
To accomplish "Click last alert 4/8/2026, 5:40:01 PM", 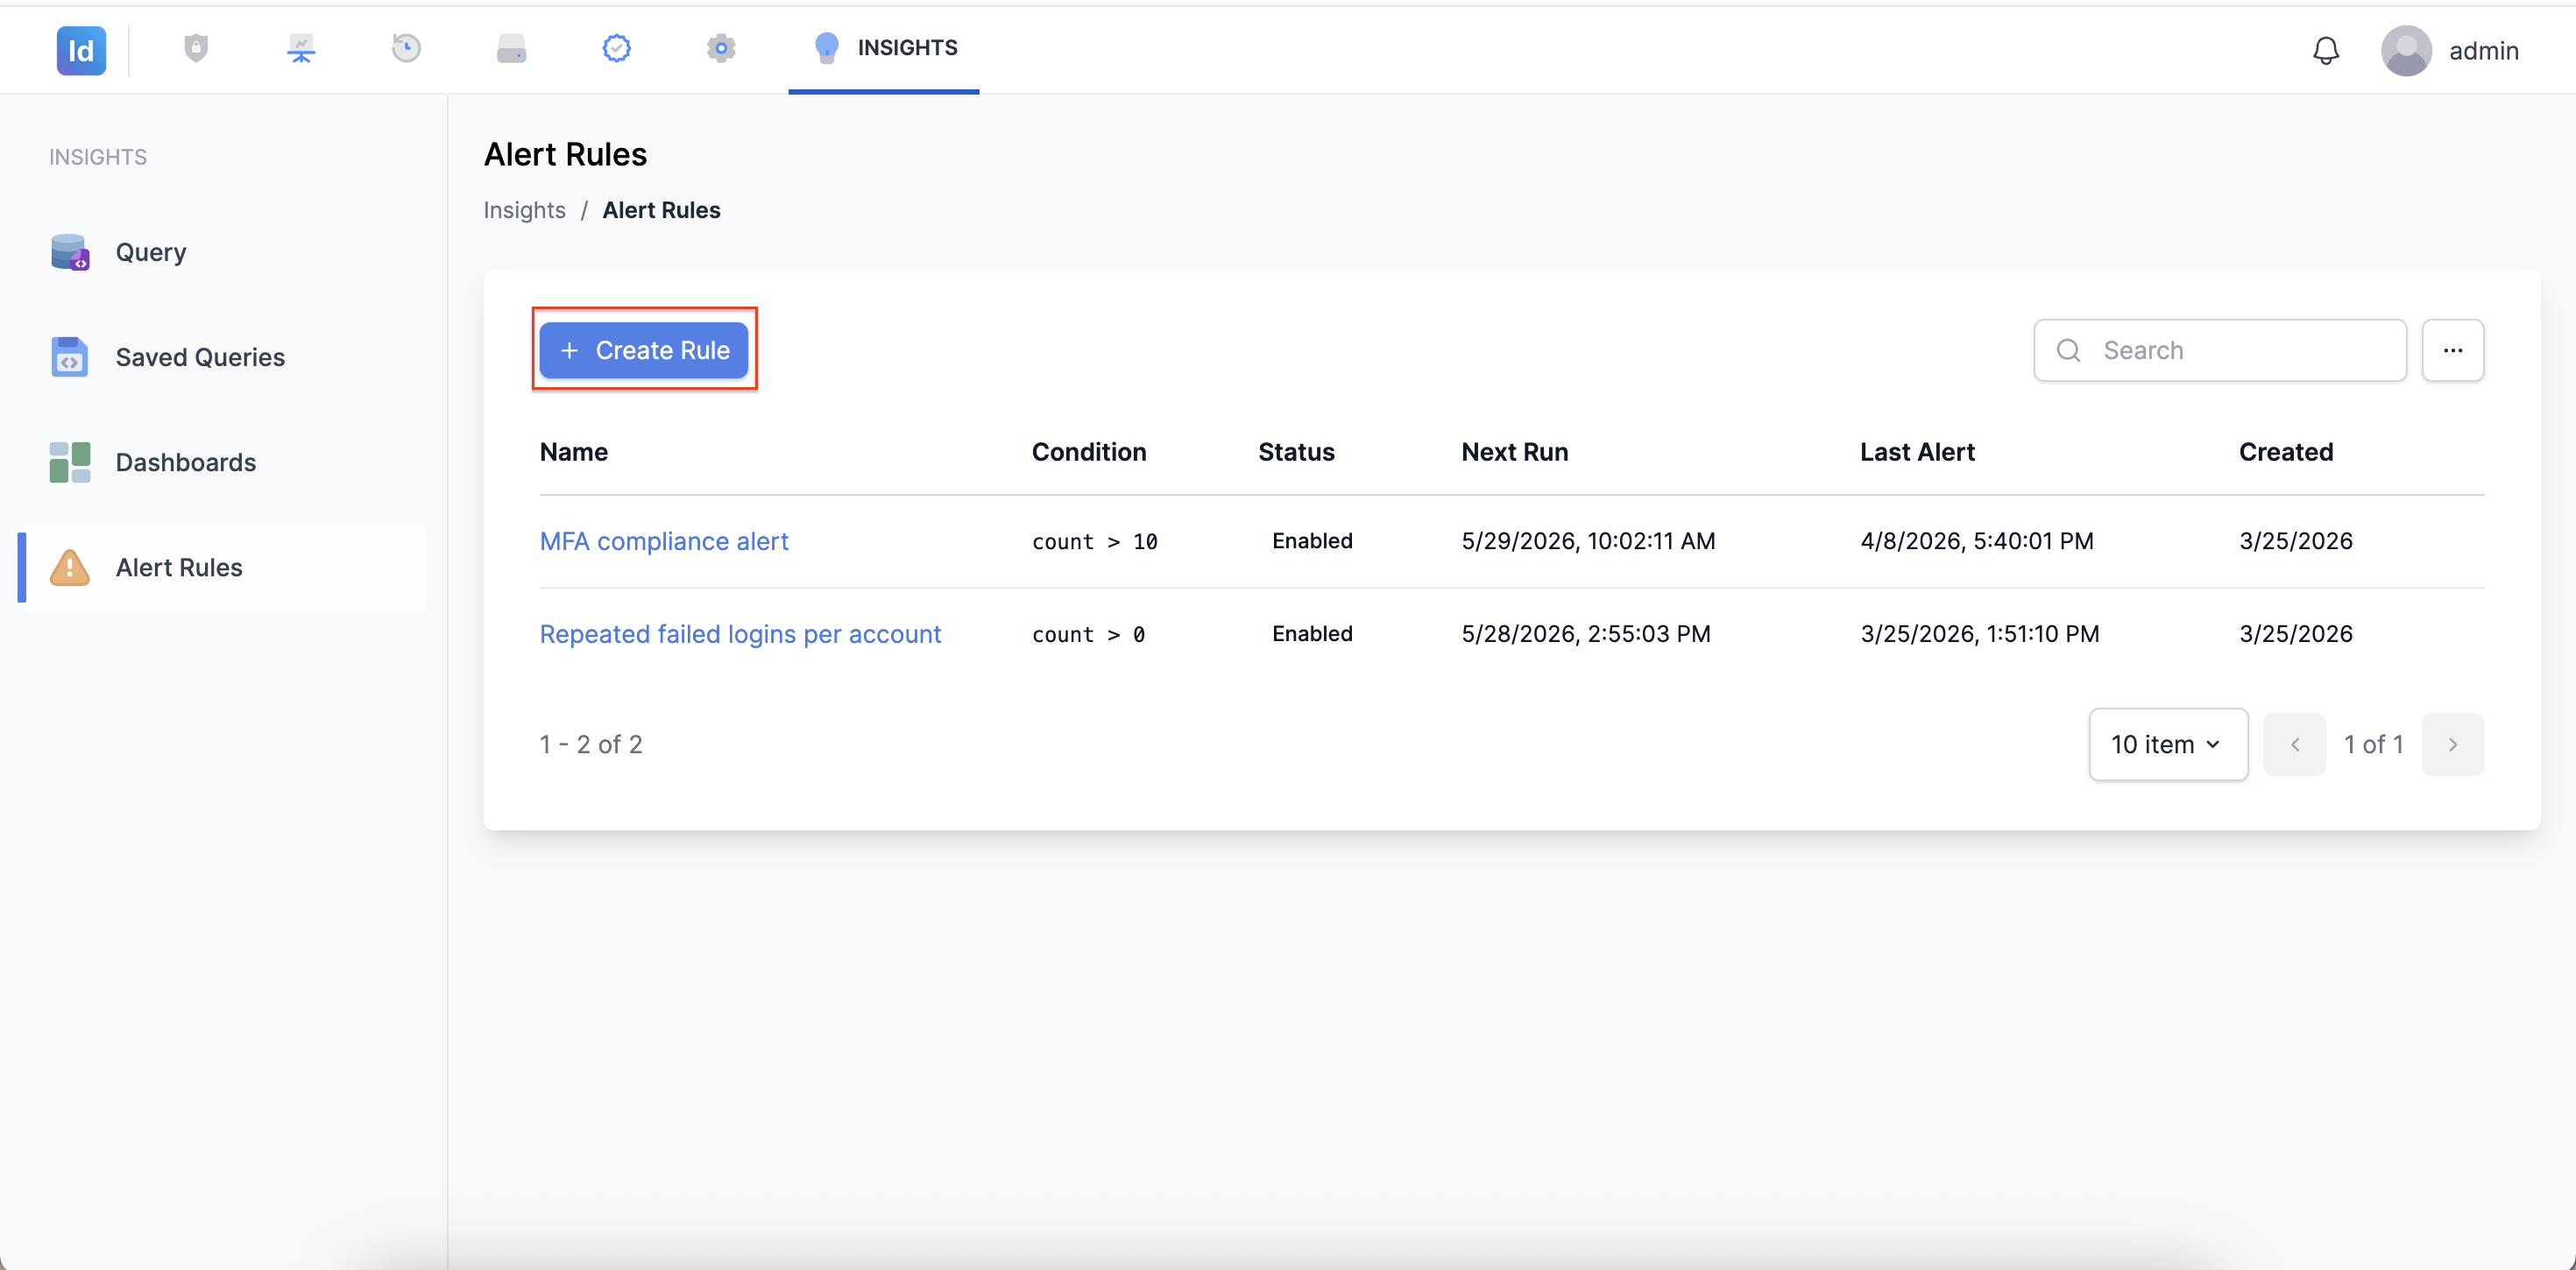I will pos(1977,541).
